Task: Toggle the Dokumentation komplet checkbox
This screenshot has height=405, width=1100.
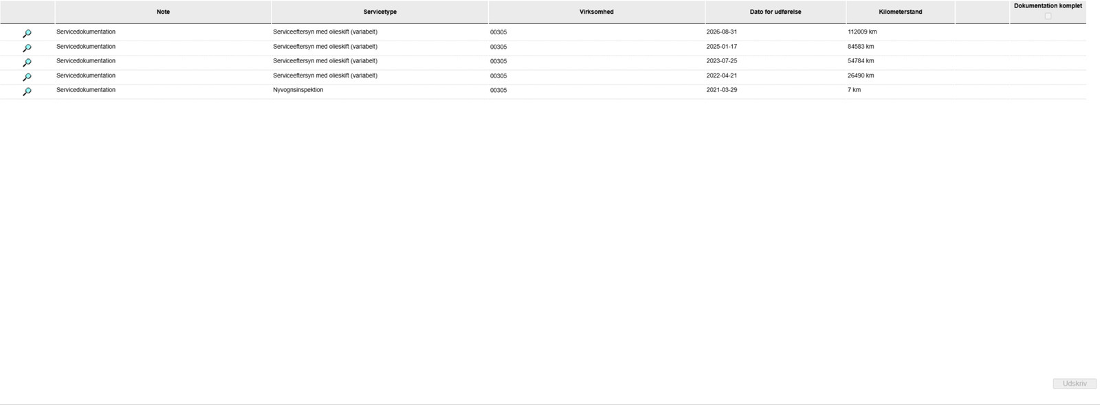Action: tap(1048, 16)
